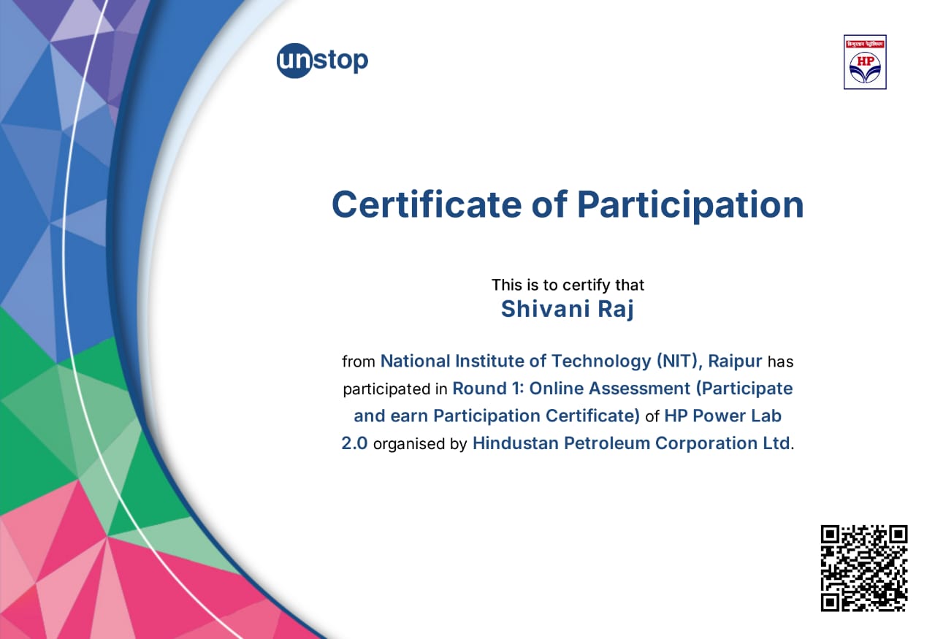Click the "participated in" text

click(x=395, y=389)
